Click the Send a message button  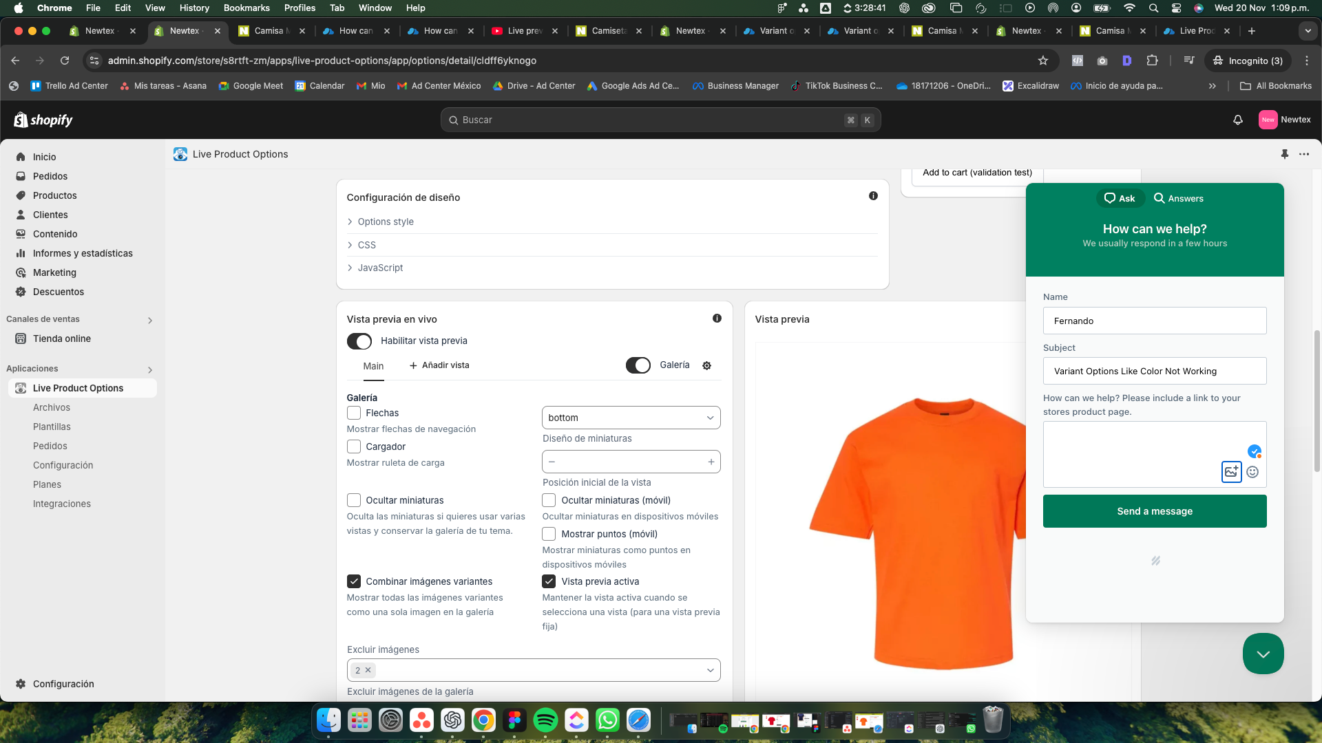[1154, 511]
